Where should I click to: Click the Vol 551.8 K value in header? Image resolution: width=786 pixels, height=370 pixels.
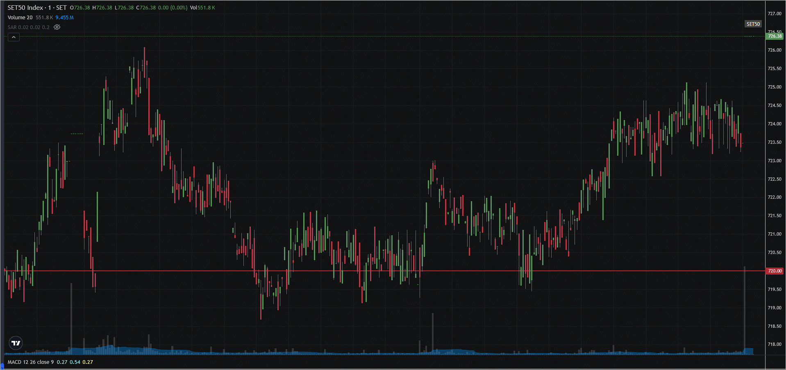tap(202, 8)
